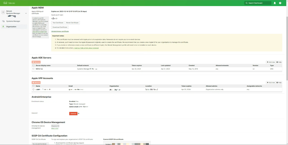
Task: Click the Search Dashboard field
Action: (x=258, y=3)
